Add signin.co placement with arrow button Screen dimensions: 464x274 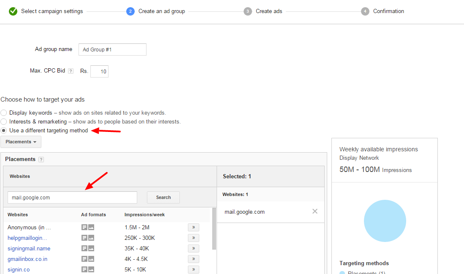click(x=193, y=269)
